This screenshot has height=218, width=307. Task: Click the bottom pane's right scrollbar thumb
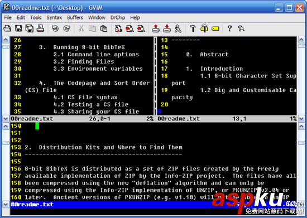pyautogui.click(x=301, y=143)
